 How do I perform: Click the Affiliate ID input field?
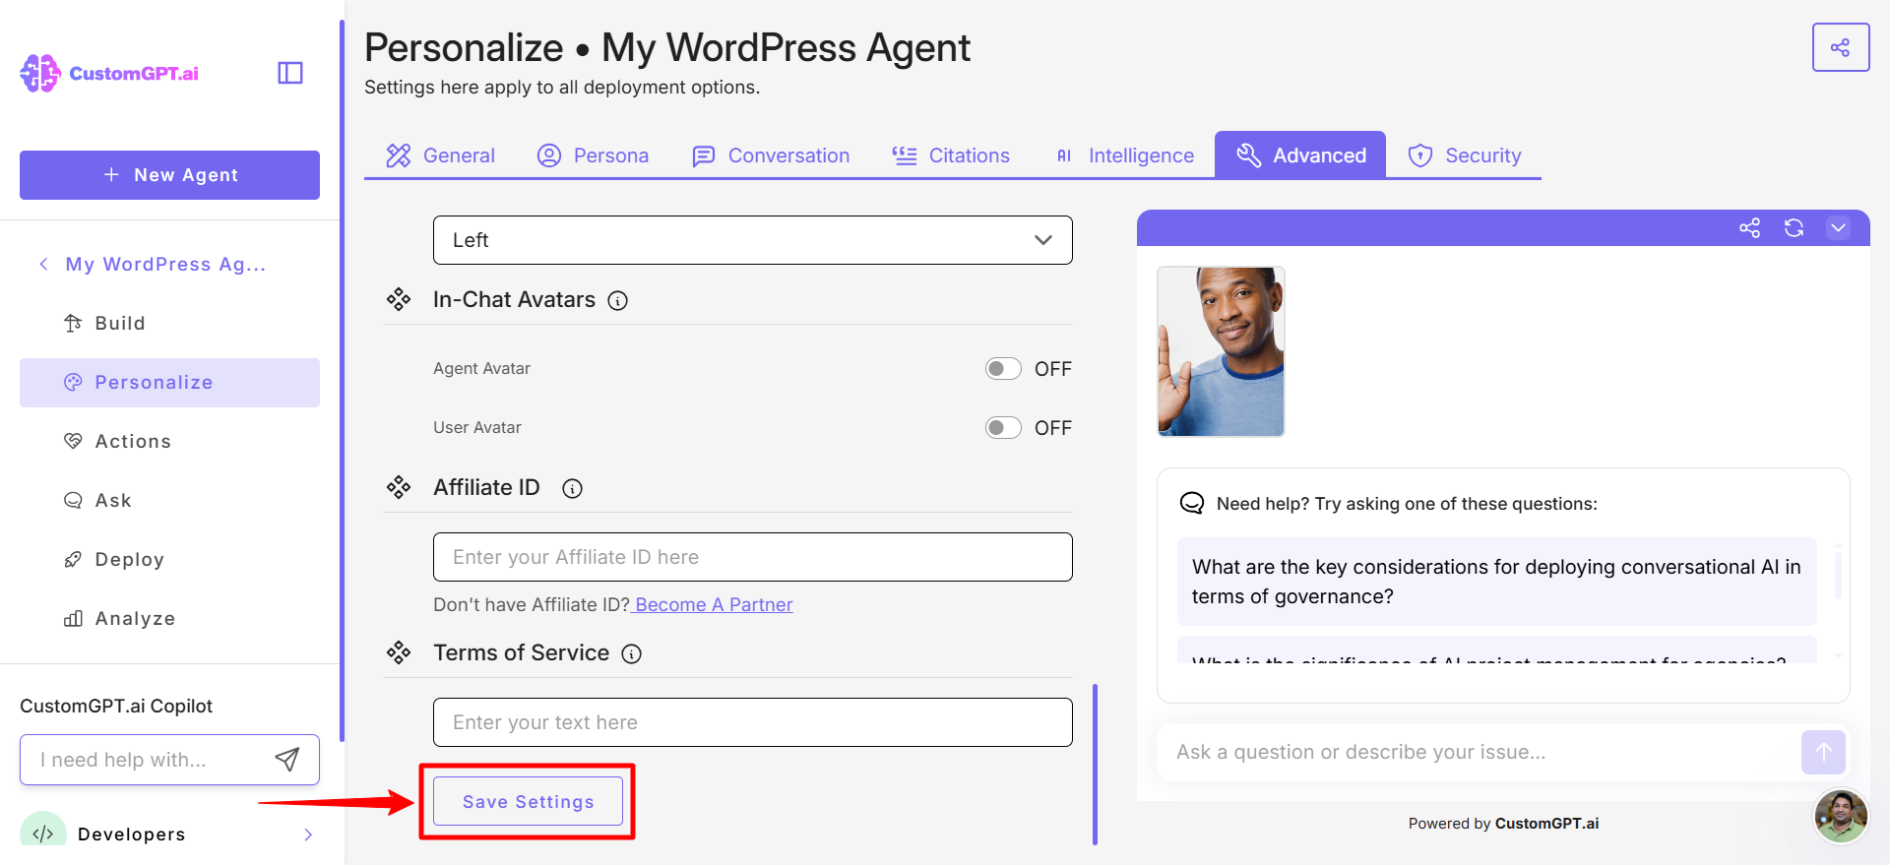click(753, 557)
